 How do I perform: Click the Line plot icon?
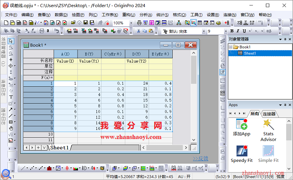click(x=23, y=168)
